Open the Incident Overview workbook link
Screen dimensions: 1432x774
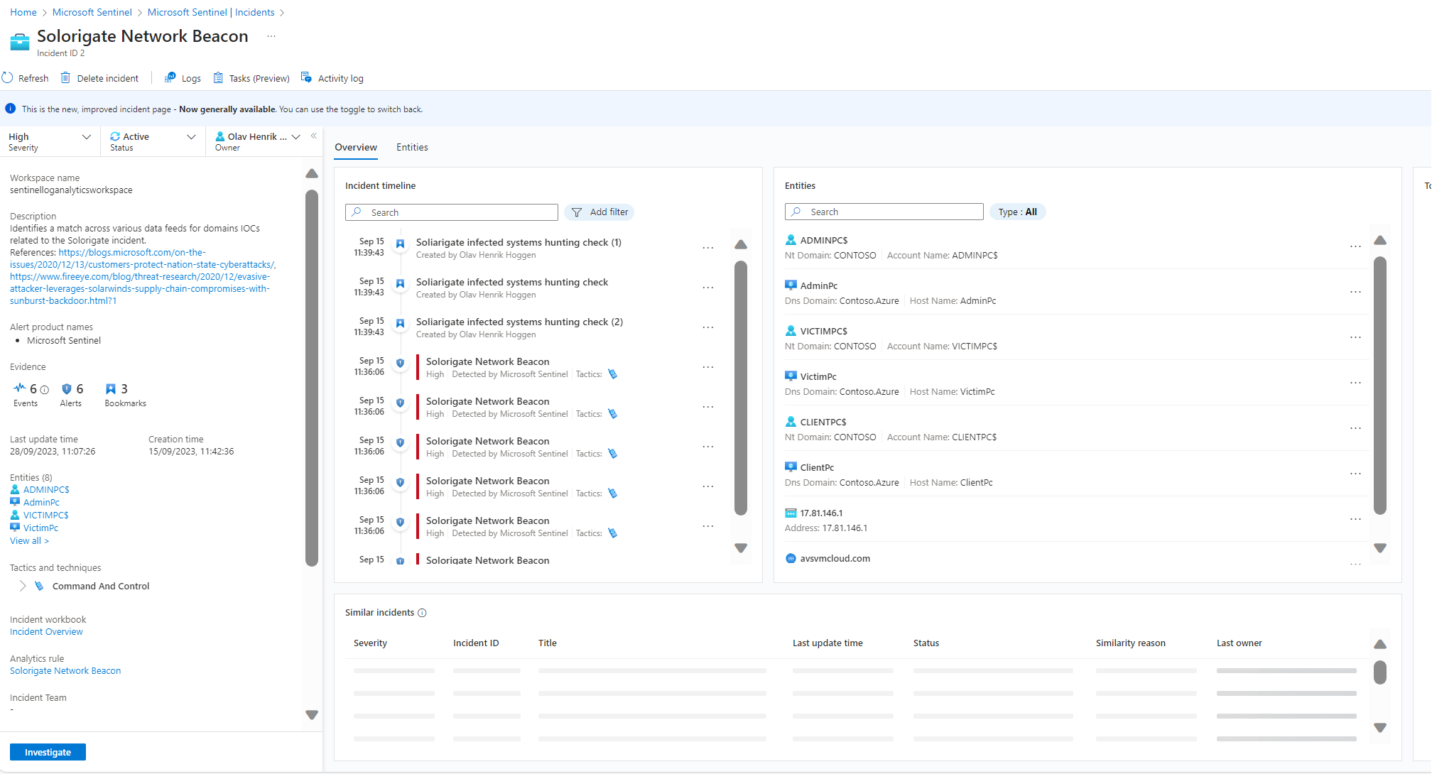(x=46, y=631)
